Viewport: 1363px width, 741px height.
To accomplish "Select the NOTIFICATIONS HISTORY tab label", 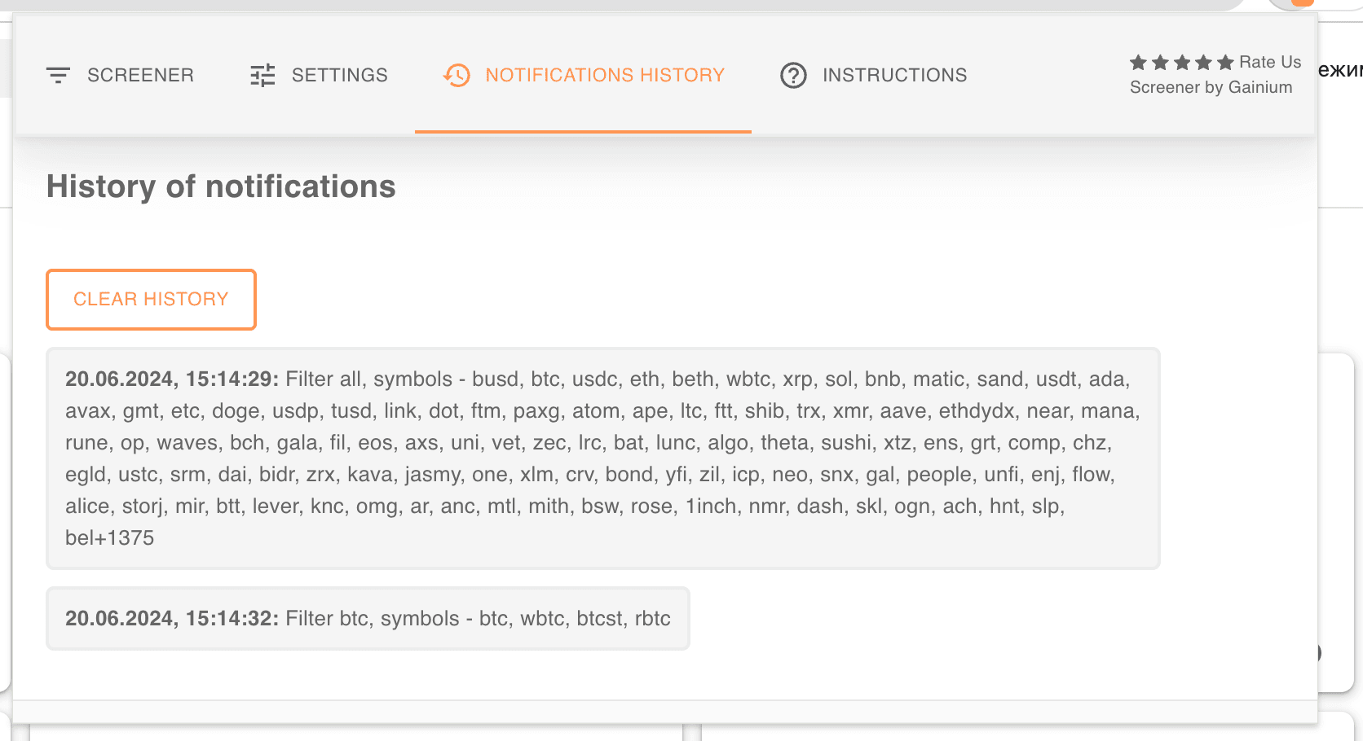I will coord(605,76).
